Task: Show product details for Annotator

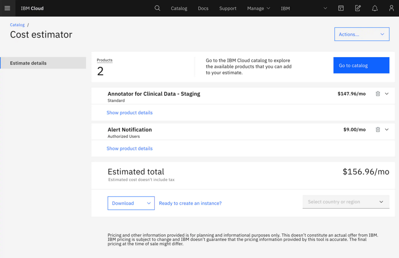Action: (x=129, y=113)
